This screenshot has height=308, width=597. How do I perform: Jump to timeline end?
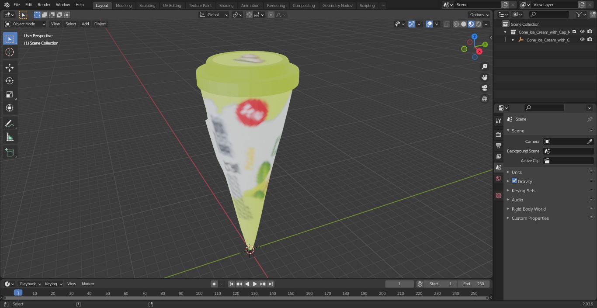click(271, 284)
